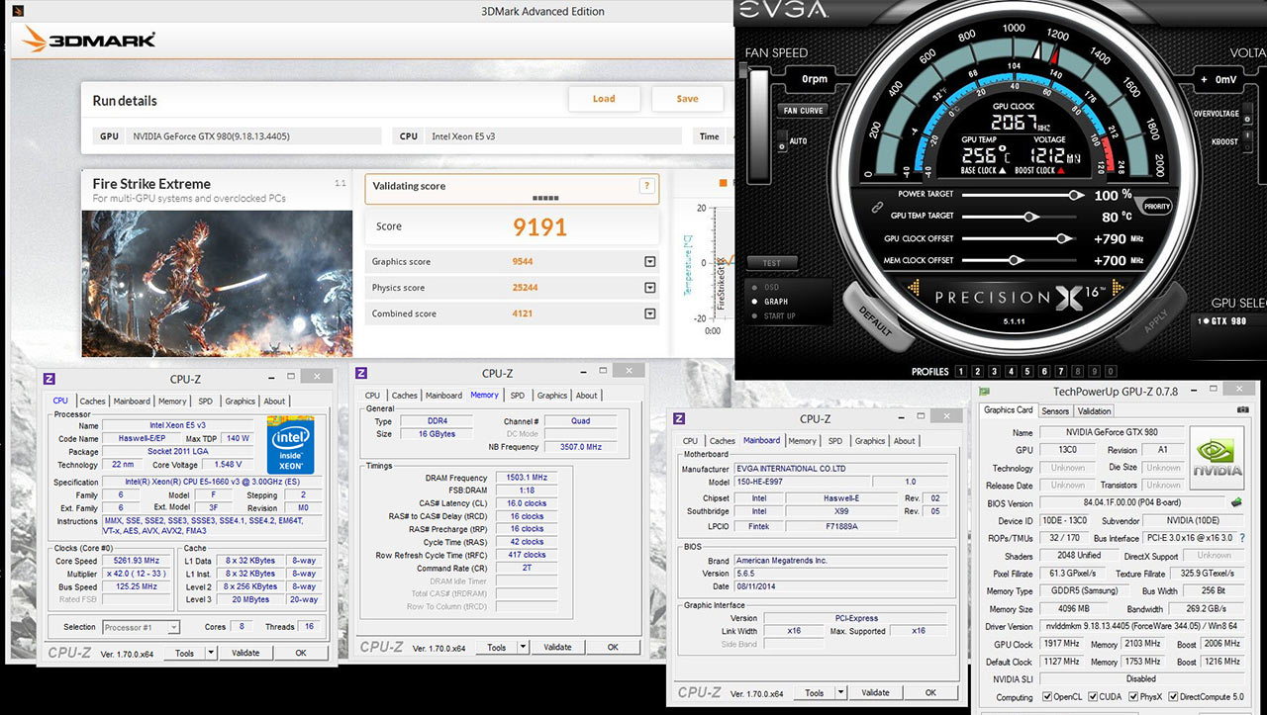Click the help question mark in Validating score
Screen dimensions: 1267x715
tap(646, 186)
